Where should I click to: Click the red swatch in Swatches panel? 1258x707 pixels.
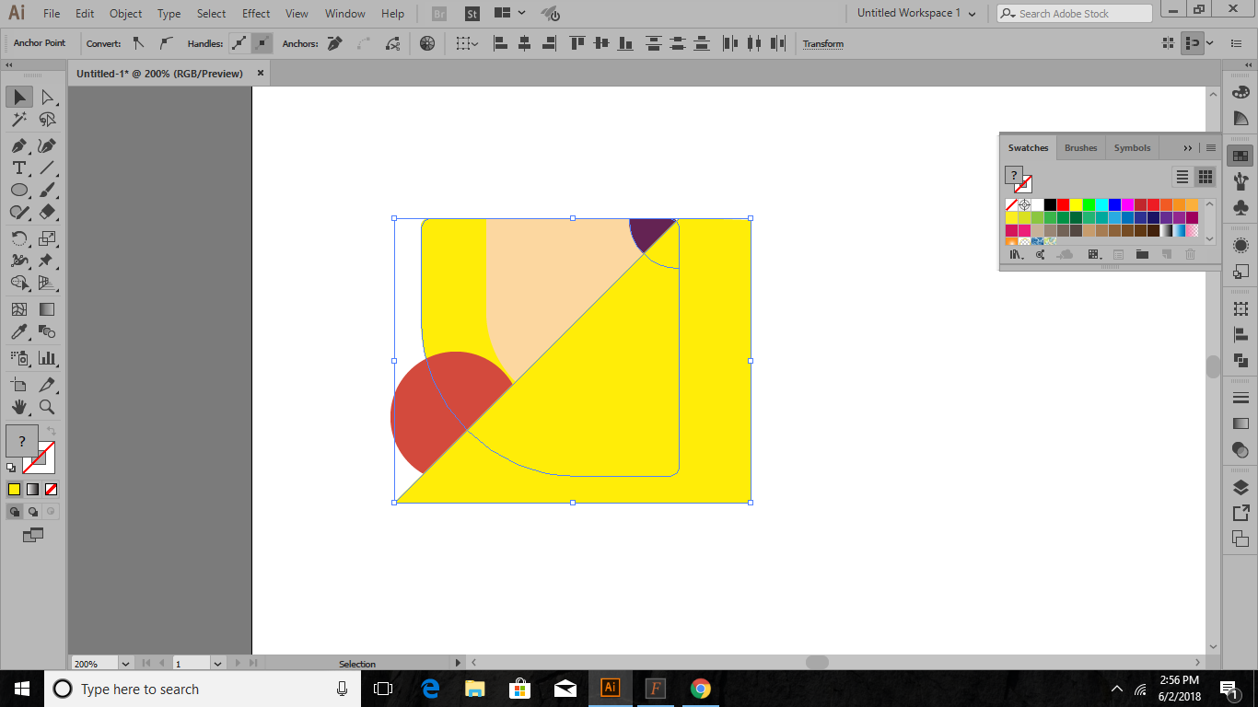[1063, 204]
